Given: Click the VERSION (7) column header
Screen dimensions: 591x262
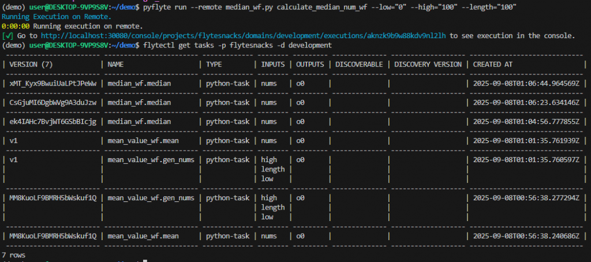Looking at the screenshot, I should tap(31, 65).
